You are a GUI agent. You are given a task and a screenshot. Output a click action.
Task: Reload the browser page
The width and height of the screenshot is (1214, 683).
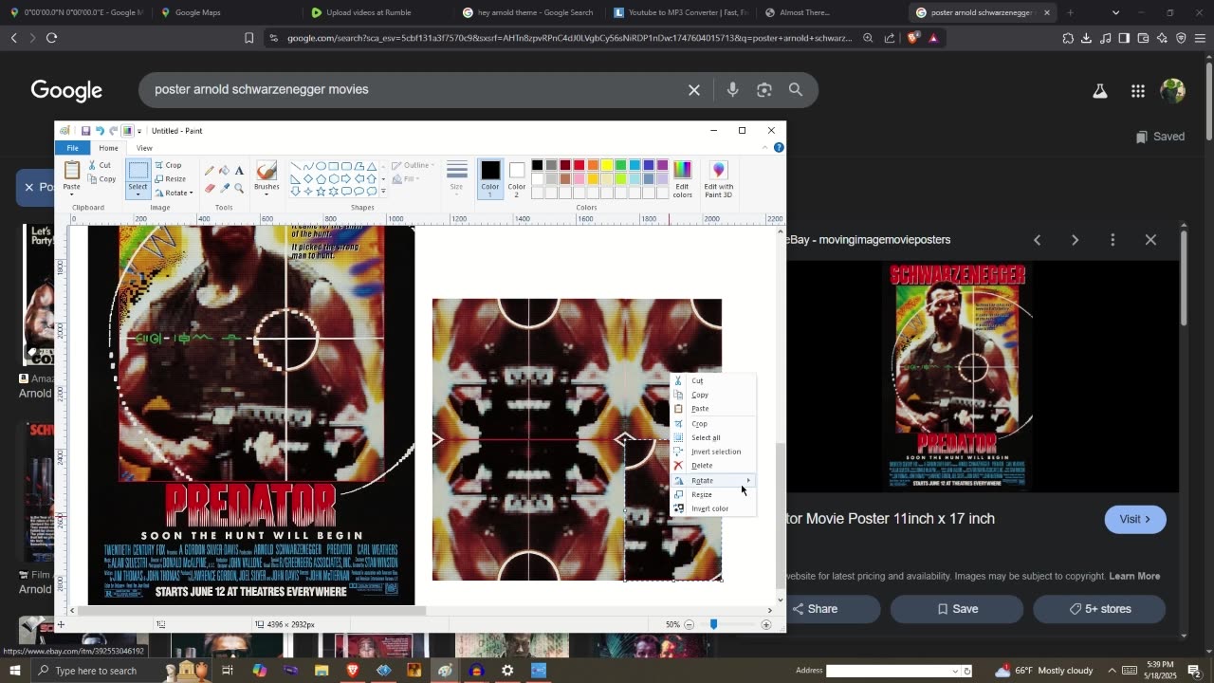[52, 38]
